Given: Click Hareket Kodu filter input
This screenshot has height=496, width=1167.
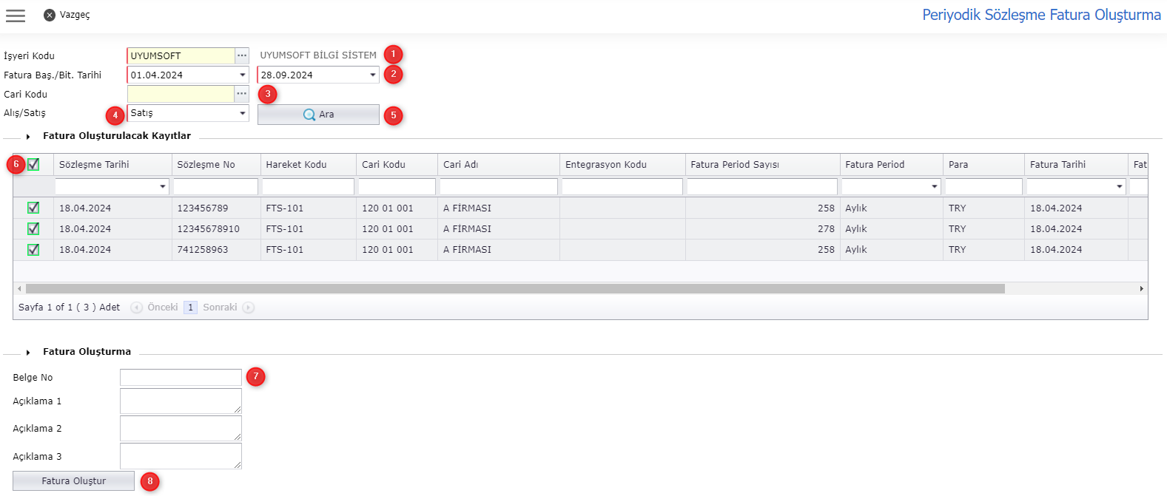Looking at the screenshot, I should pos(309,187).
